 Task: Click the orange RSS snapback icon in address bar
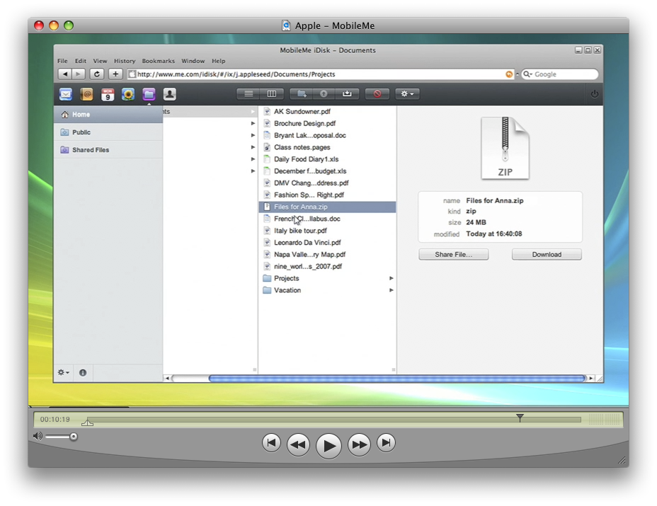(508, 74)
